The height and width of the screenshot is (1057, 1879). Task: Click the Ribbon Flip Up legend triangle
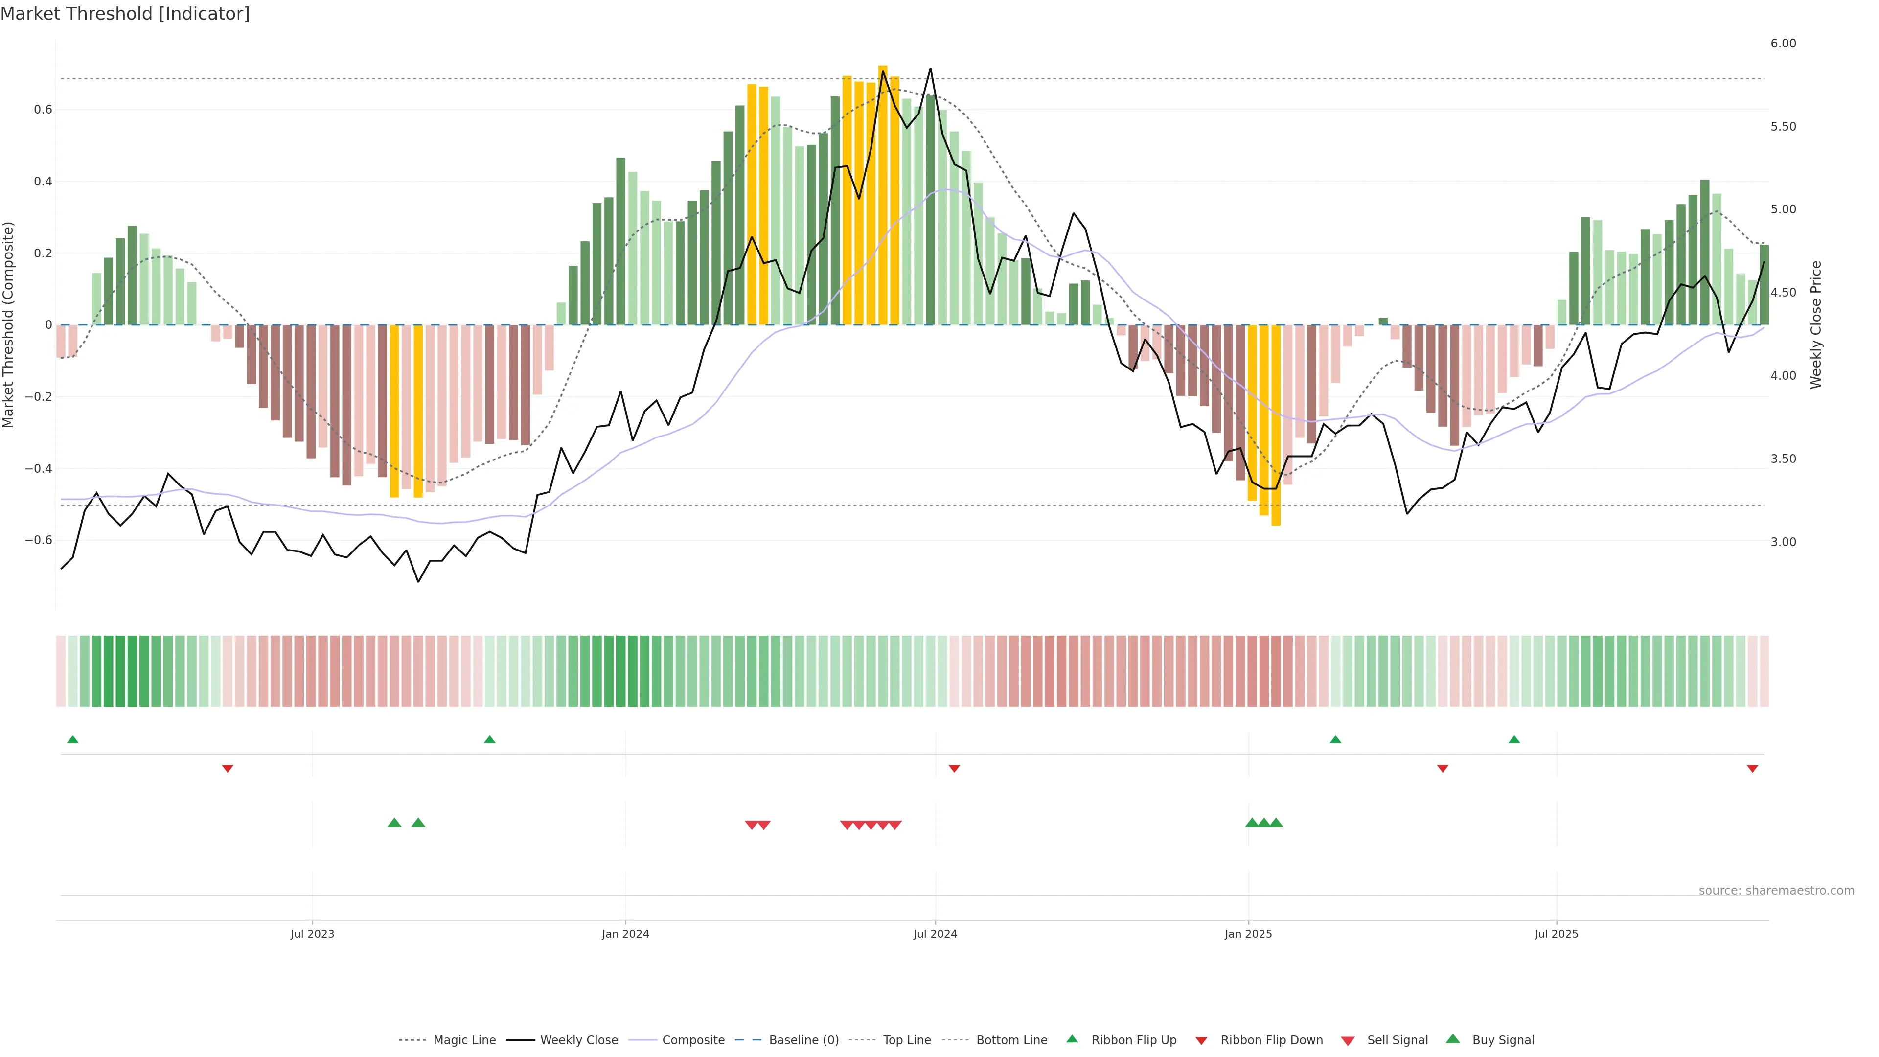1072,1039
